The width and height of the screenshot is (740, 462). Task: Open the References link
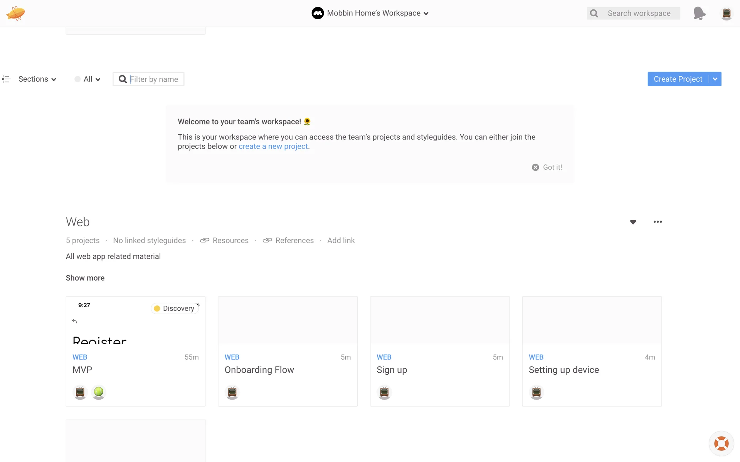(294, 241)
